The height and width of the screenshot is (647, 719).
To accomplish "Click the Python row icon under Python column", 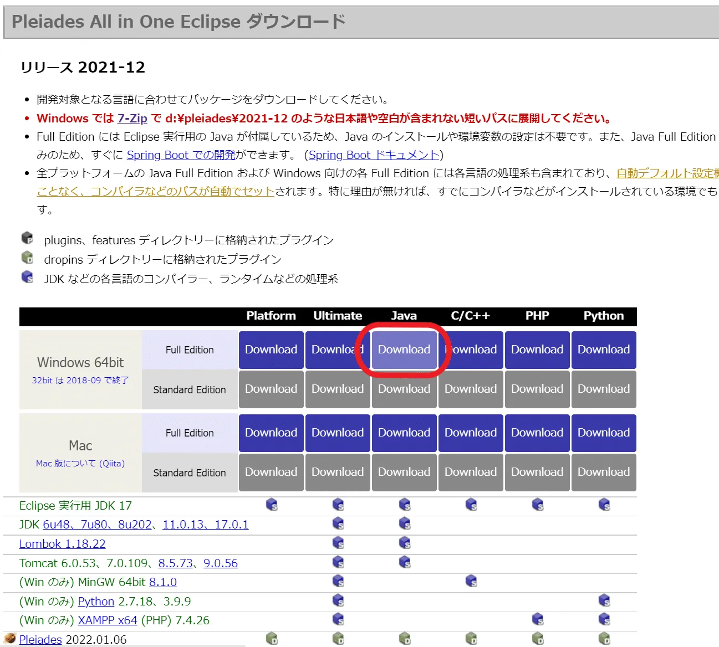I will [604, 600].
